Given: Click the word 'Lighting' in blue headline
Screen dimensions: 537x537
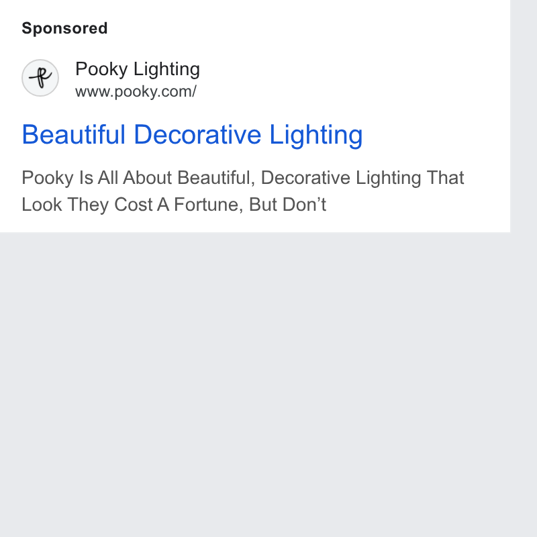Looking at the screenshot, I should coord(315,136).
